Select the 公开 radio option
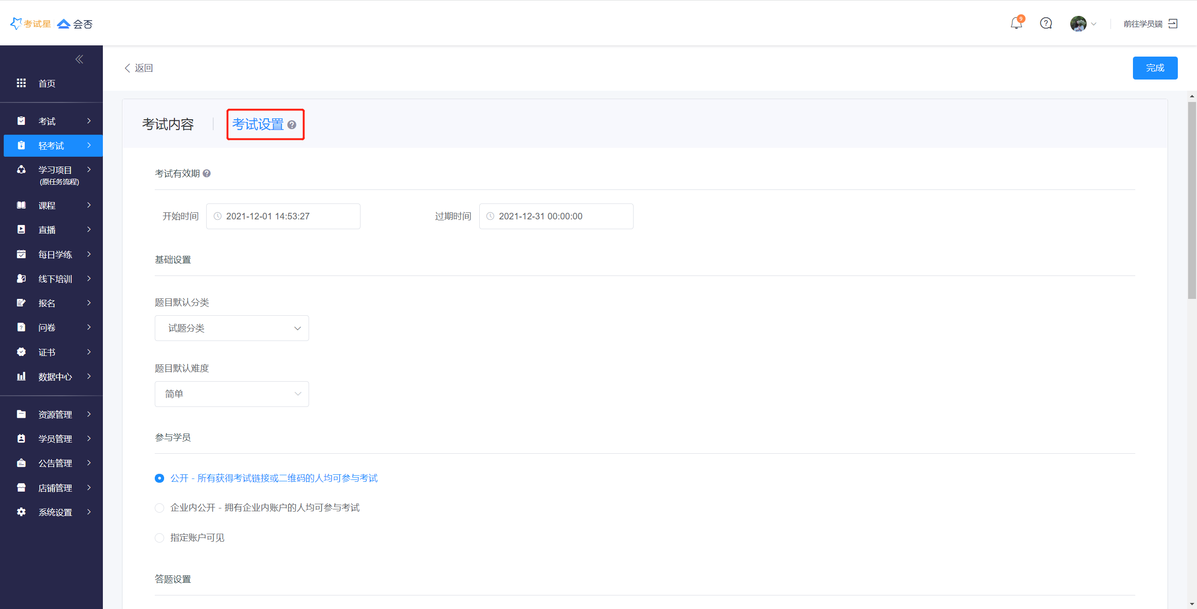This screenshot has width=1197, height=609. coord(159,478)
